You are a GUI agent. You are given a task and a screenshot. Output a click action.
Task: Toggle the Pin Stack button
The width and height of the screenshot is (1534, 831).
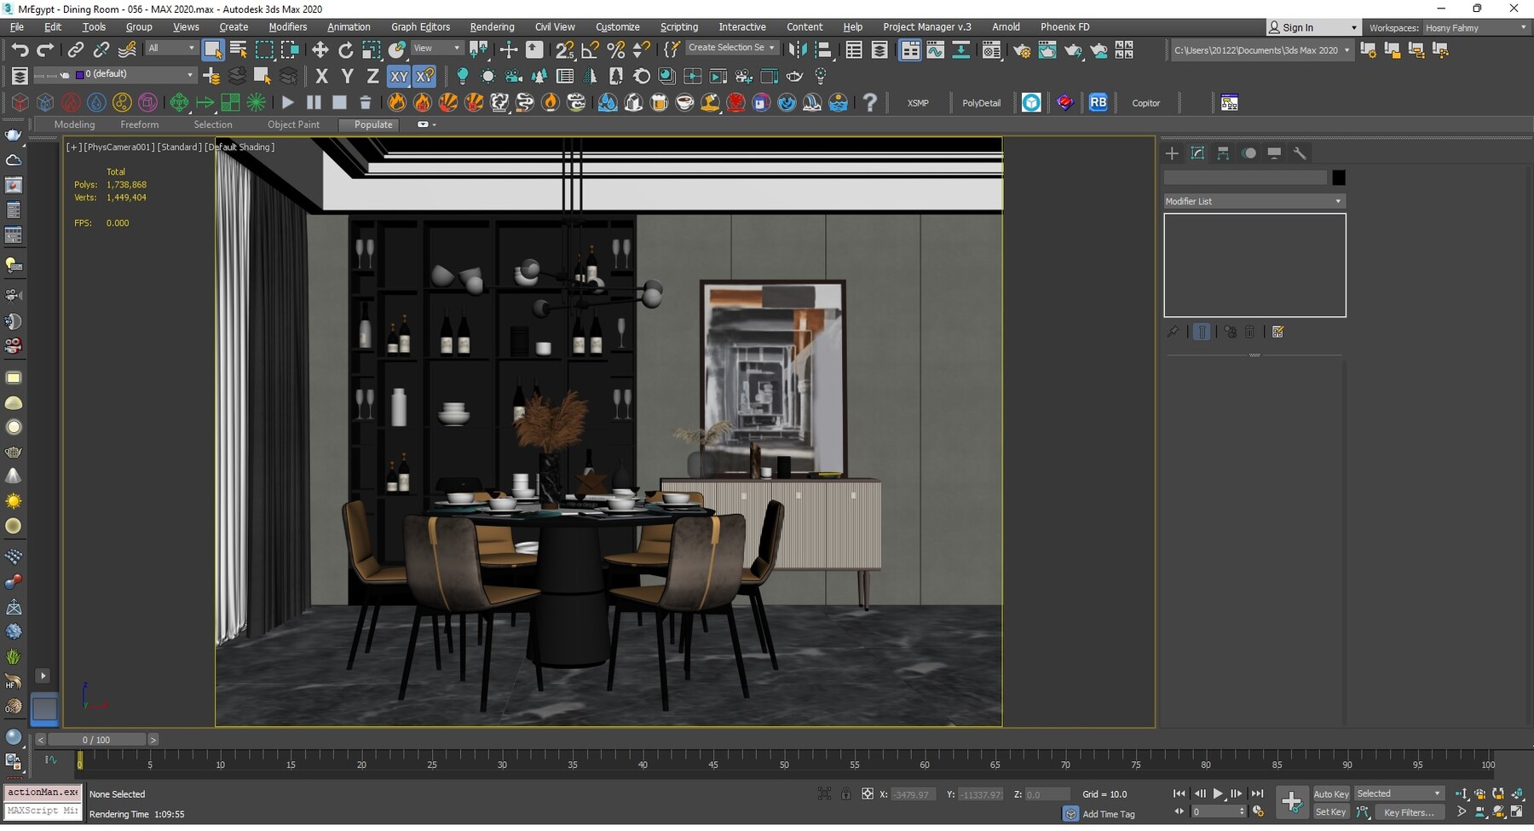1174,332
